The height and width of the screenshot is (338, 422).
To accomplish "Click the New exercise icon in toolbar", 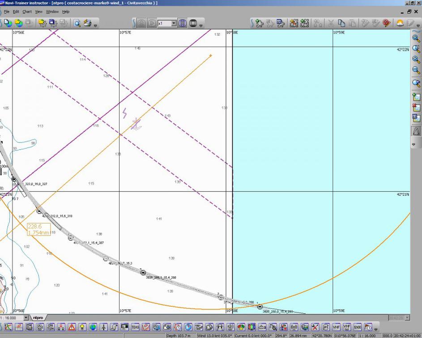I will tap(8, 23).
